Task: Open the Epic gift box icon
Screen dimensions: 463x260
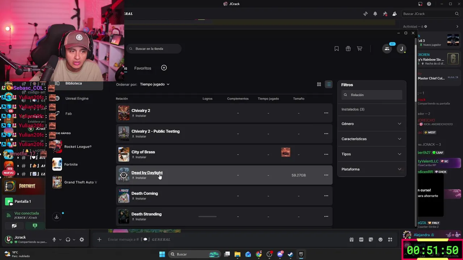Action: (x=348, y=49)
